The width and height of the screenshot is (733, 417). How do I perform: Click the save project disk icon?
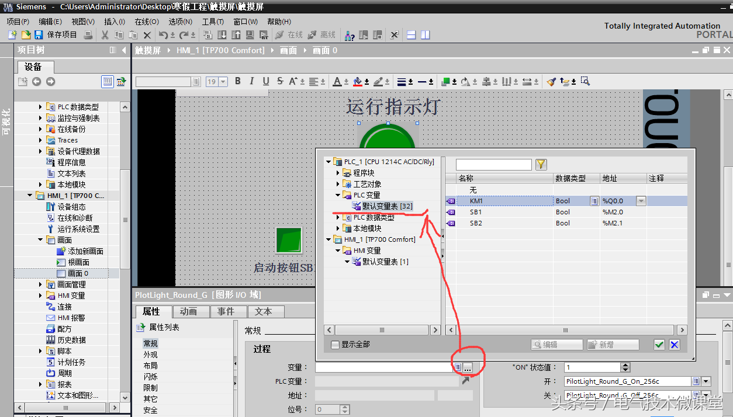tap(38, 35)
